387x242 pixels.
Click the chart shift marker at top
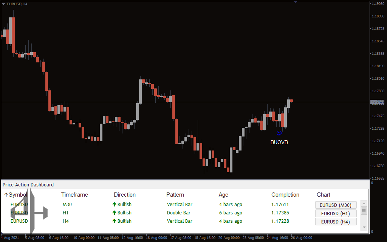[295, 2]
